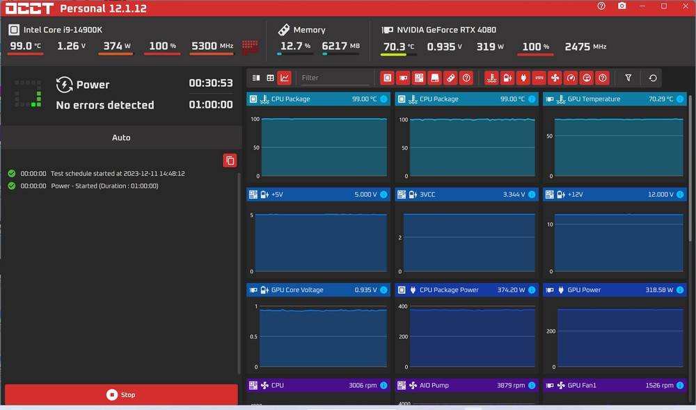This screenshot has height=410, width=696.
Task: Toggle the GPU hardware filter
Action: [403, 78]
